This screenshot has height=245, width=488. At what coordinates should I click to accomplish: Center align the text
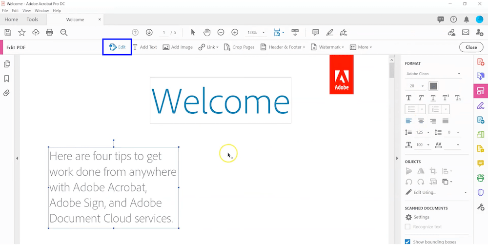click(x=421, y=121)
